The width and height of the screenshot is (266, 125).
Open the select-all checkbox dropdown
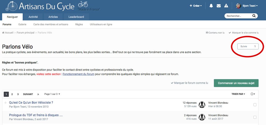(253, 94)
